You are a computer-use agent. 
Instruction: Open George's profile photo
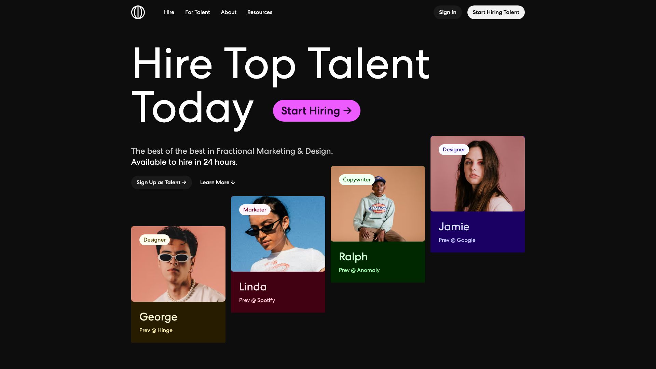click(x=178, y=270)
